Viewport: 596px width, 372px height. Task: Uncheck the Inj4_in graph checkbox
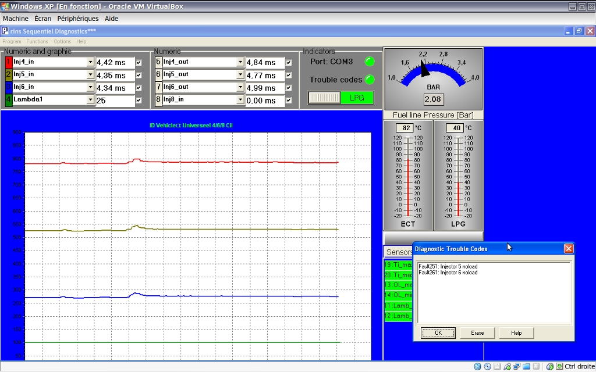point(139,62)
